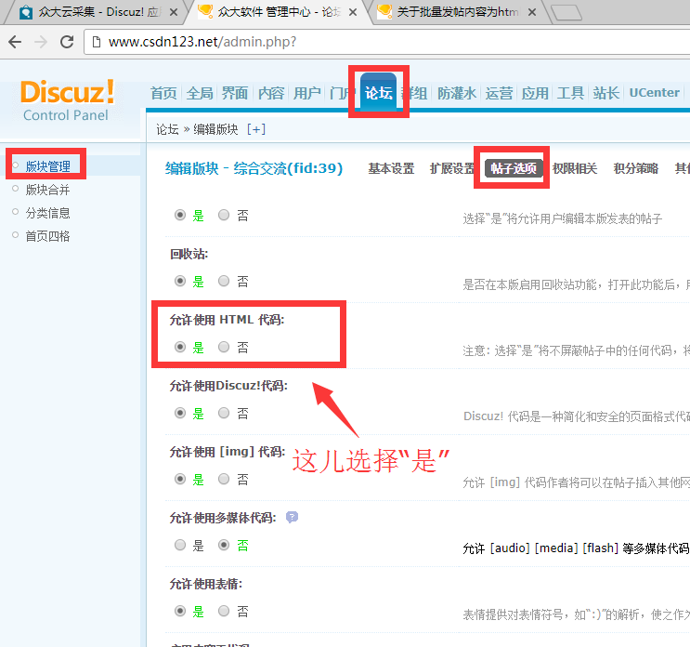This screenshot has width=690, height=647.
Task: Open the 站长 top menu
Action: point(606,93)
